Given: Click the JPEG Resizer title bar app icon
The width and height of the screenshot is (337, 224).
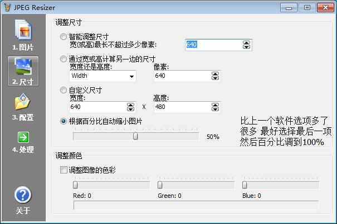Looking at the screenshot, I should pos(7,8).
